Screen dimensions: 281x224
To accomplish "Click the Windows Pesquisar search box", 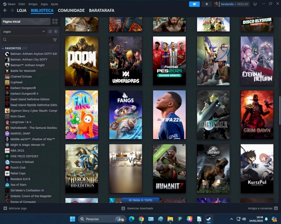I will [102, 219].
